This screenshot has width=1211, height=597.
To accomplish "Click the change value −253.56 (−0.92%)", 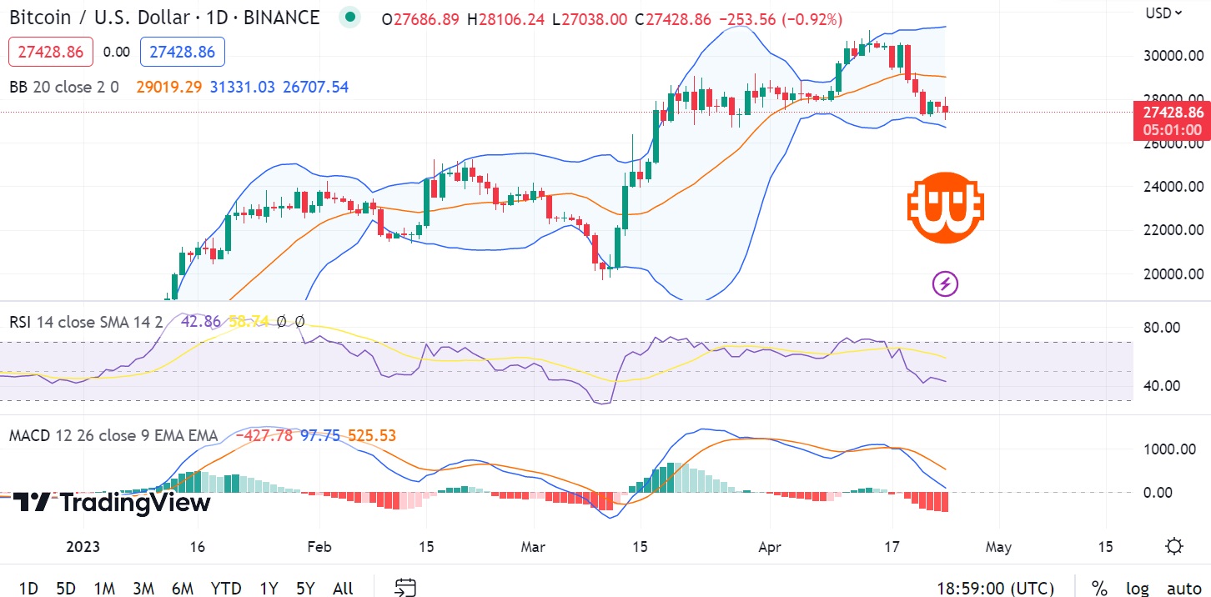I will (781, 18).
